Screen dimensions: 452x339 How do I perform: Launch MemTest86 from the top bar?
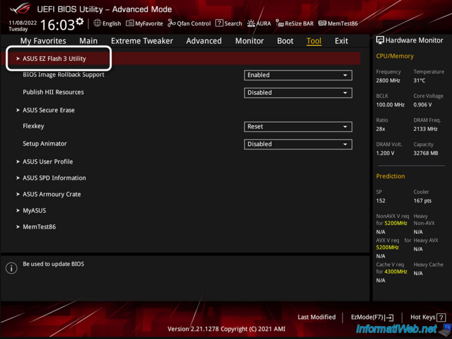(338, 23)
